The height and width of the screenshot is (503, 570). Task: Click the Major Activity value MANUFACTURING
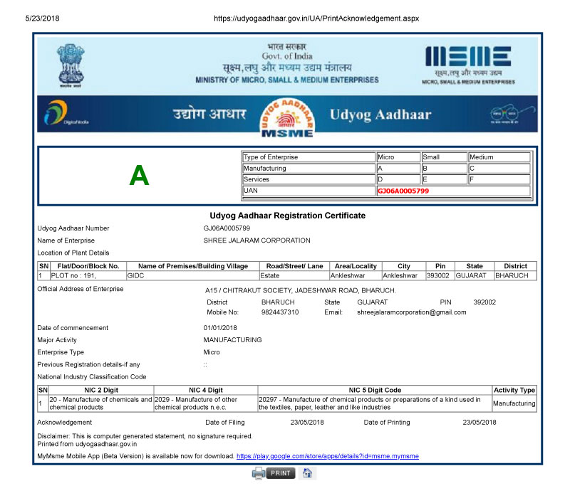click(233, 340)
